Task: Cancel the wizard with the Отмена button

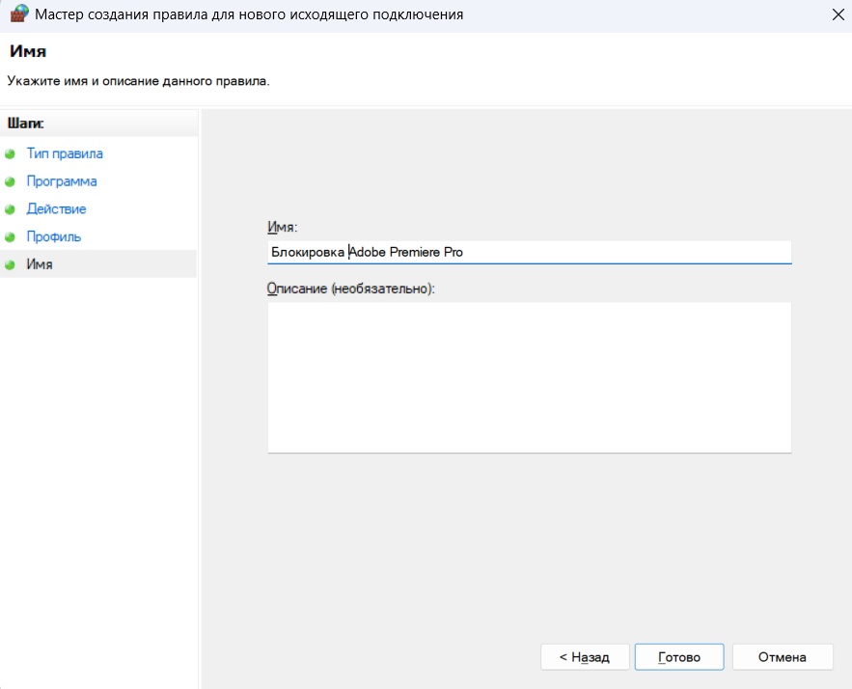Action: pyautogui.click(x=782, y=657)
